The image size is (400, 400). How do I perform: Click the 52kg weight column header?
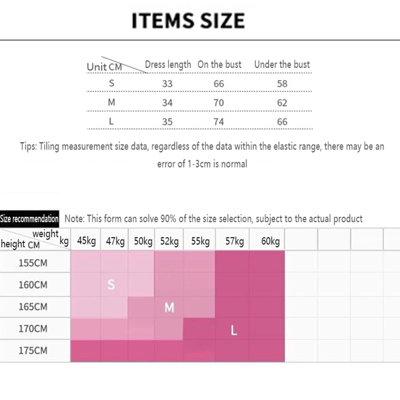pos(169,241)
